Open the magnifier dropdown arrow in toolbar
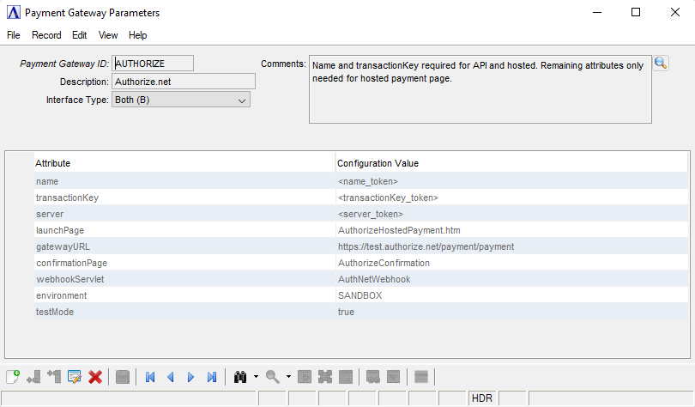This screenshot has width=695, height=407. pos(288,377)
